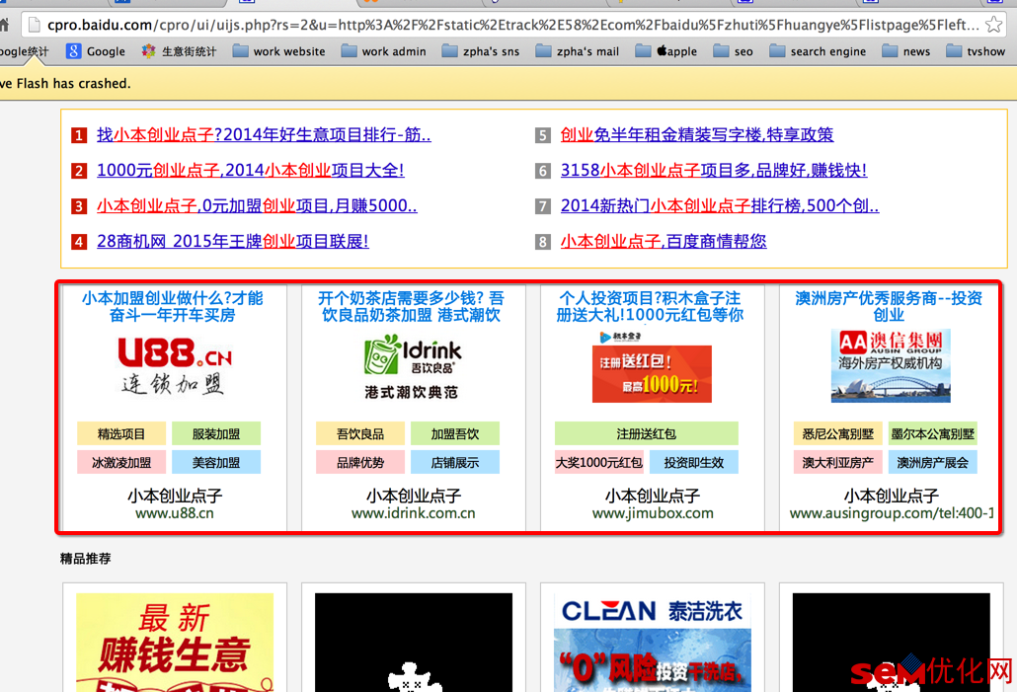Open the www.u88.cn link
The height and width of the screenshot is (692, 1017).
click(175, 513)
